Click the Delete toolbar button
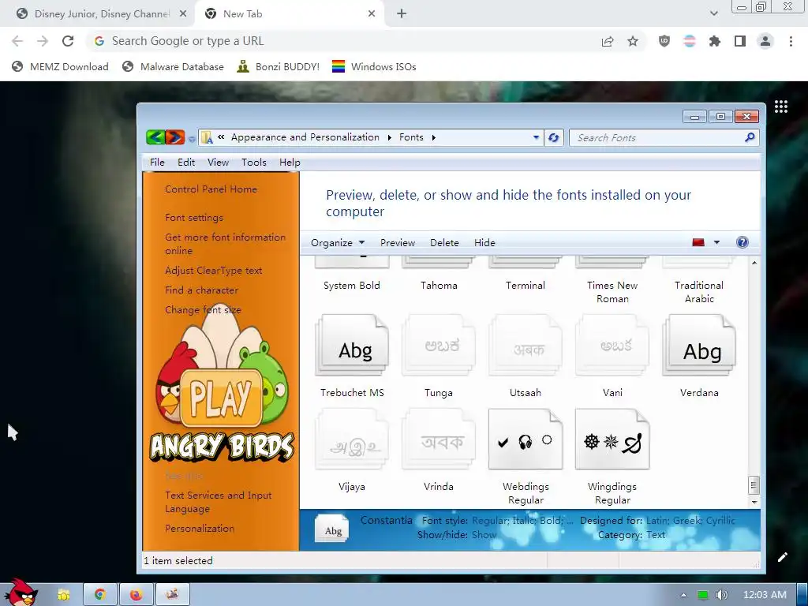Image resolution: width=808 pixels, height=606 pixels. point(444,243)
